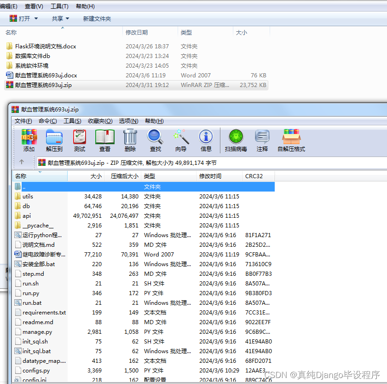Select the init_sql.sh file

pyautogui.click(x=144, y=342)
